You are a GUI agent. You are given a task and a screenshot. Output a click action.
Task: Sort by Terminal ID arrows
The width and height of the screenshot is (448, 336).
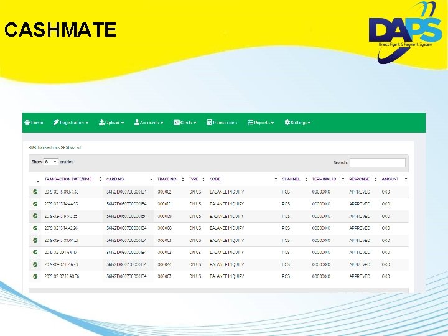[x=343, y=179]
